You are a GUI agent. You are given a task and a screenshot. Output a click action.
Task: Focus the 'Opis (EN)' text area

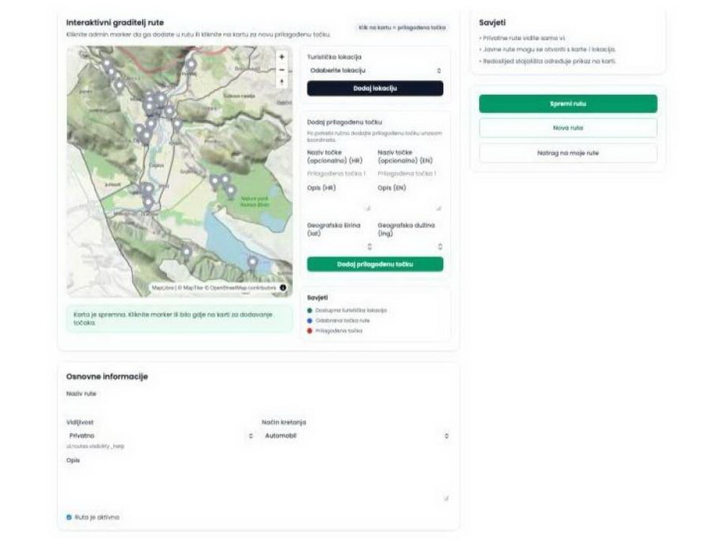coord(410,203)
